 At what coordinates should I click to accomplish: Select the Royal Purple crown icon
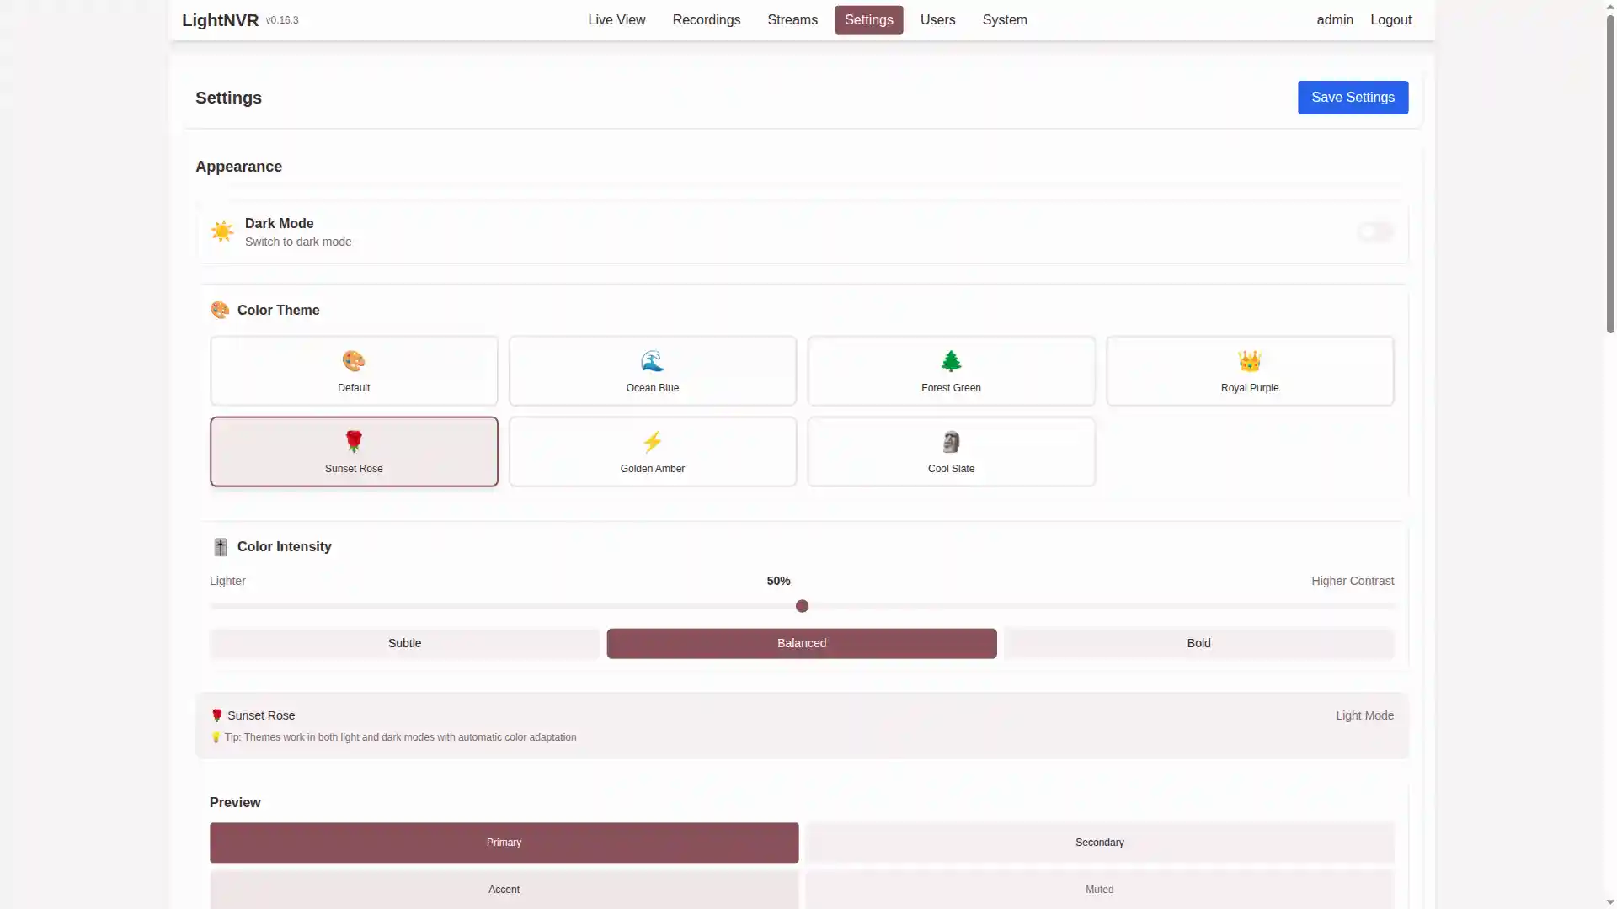pos(1249,361)
